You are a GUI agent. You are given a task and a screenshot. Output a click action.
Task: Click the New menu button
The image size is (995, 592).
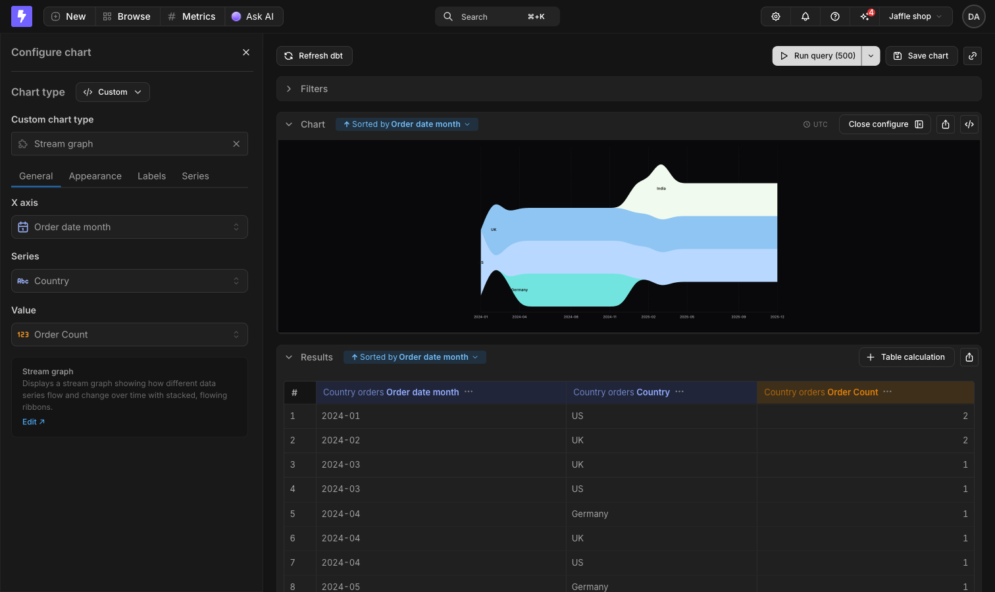point(69,16)
